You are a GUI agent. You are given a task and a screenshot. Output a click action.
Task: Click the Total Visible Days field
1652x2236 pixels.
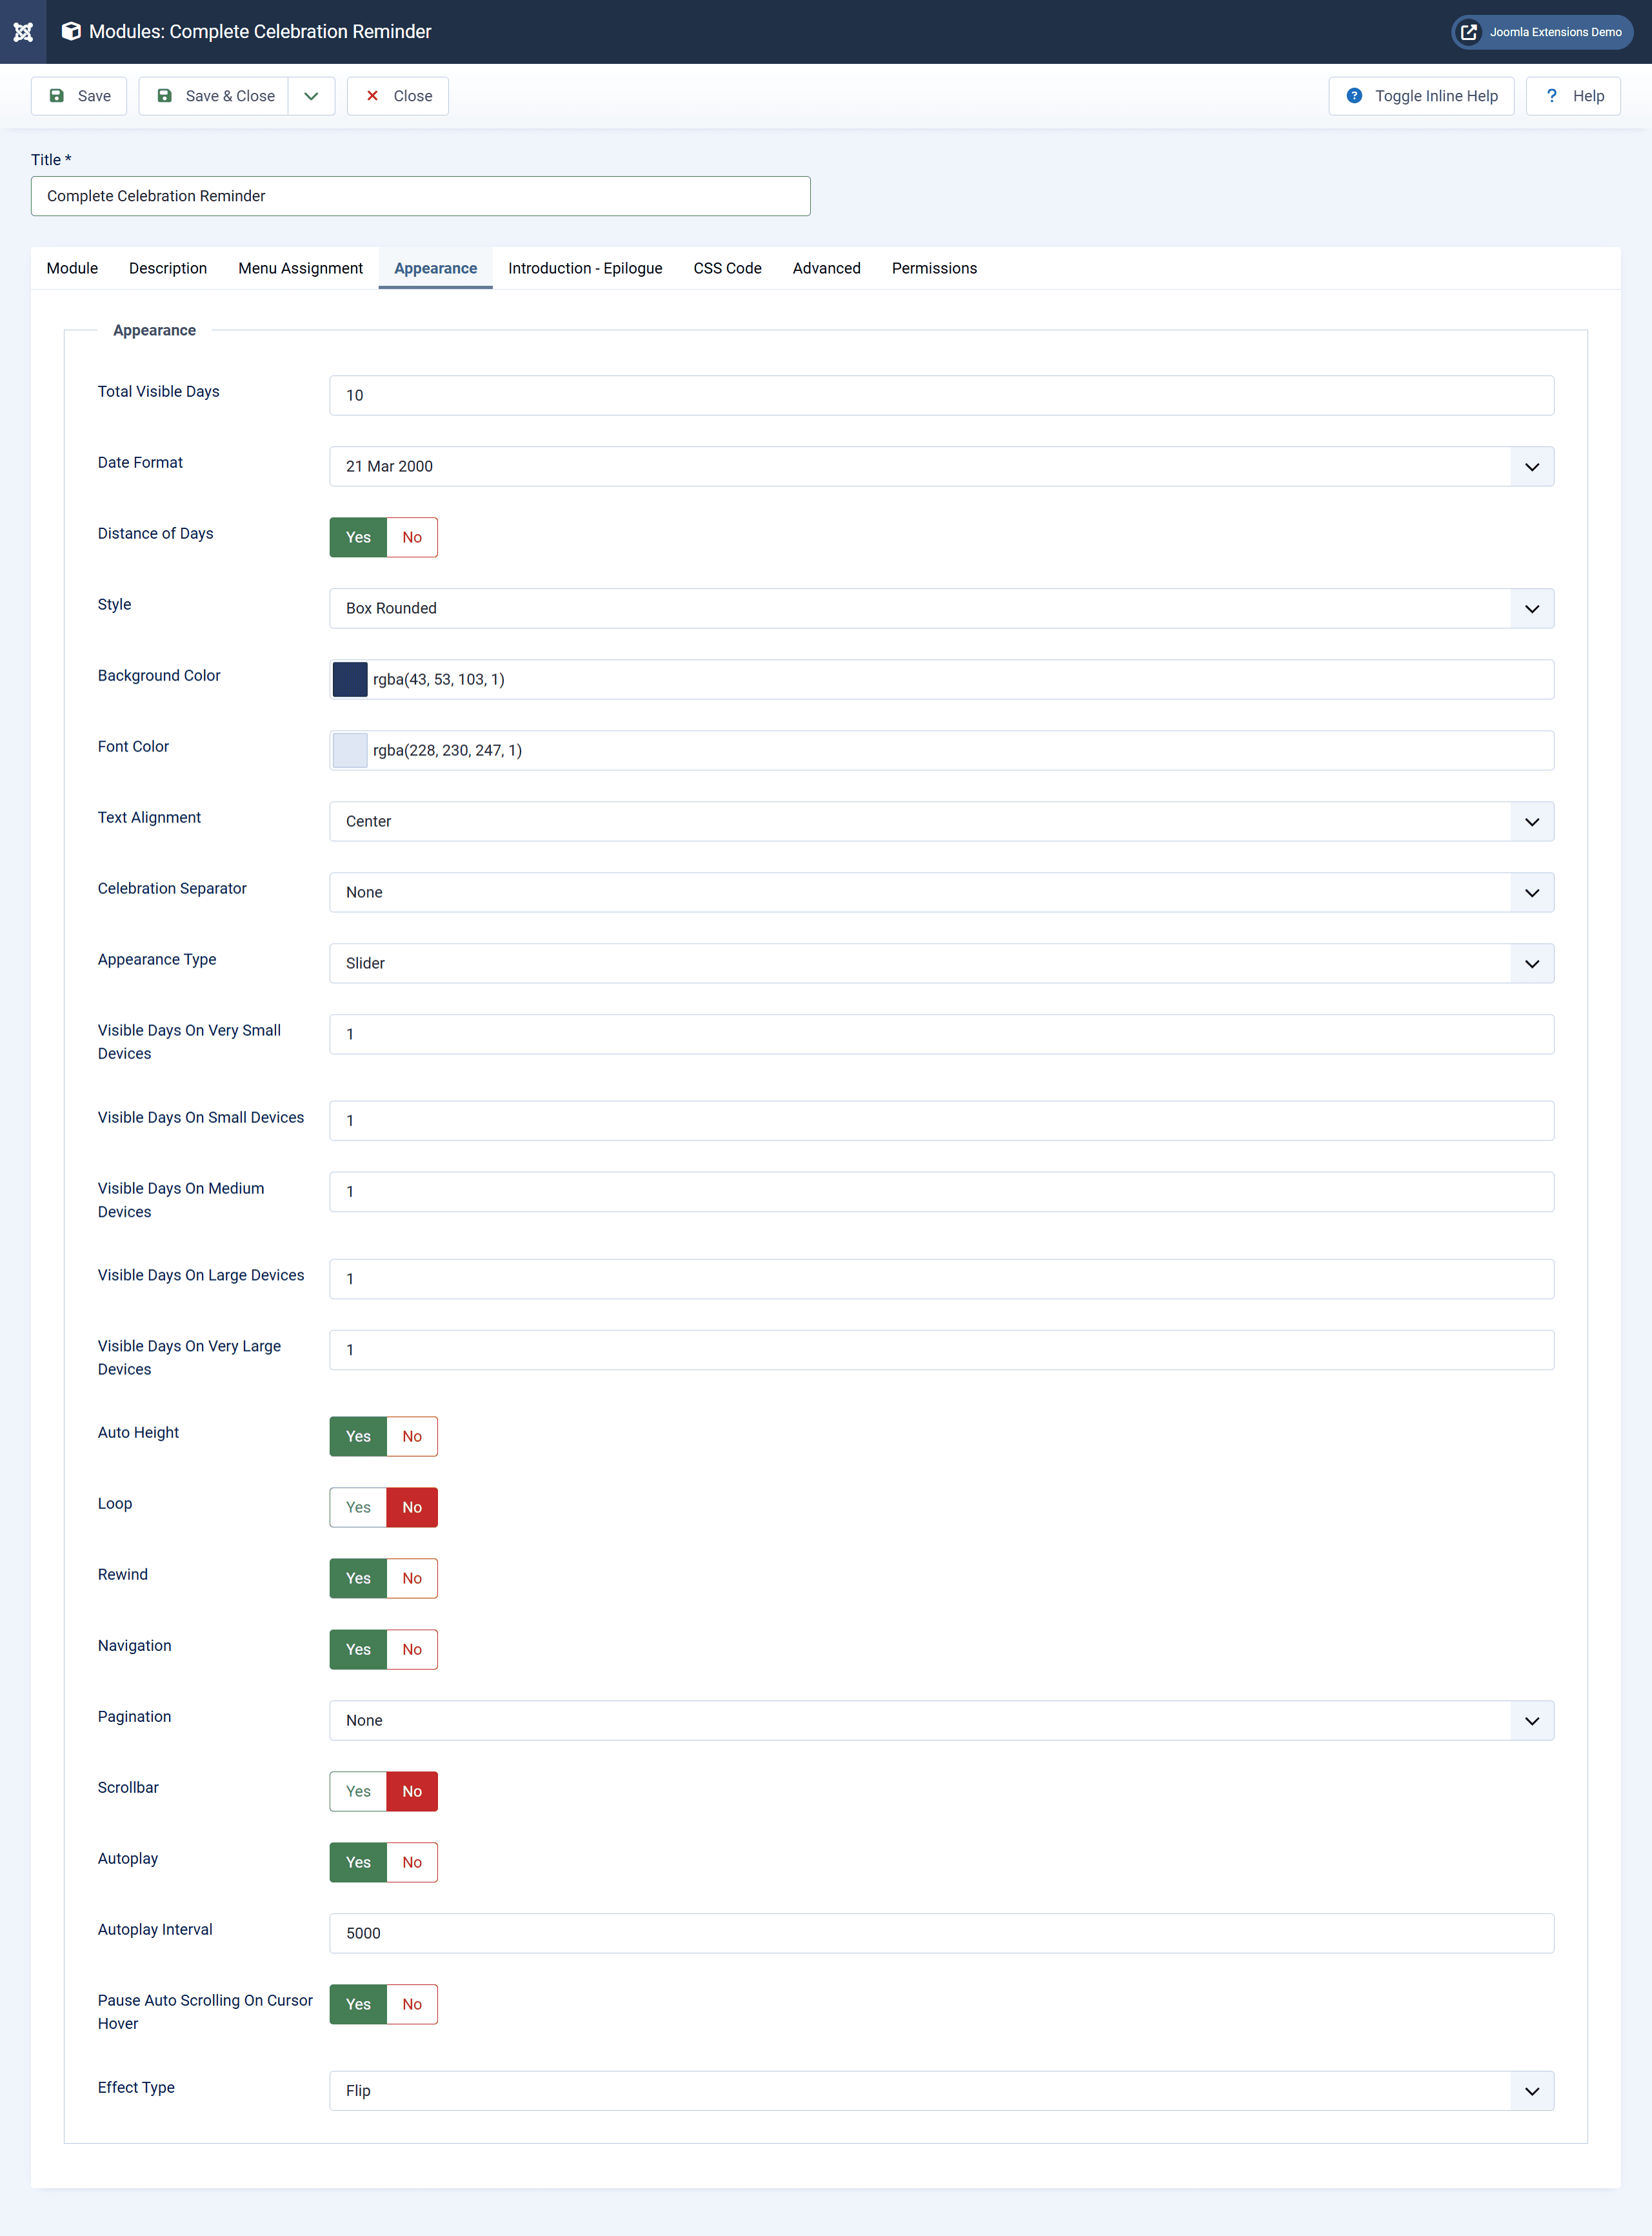tap(941, 395)
